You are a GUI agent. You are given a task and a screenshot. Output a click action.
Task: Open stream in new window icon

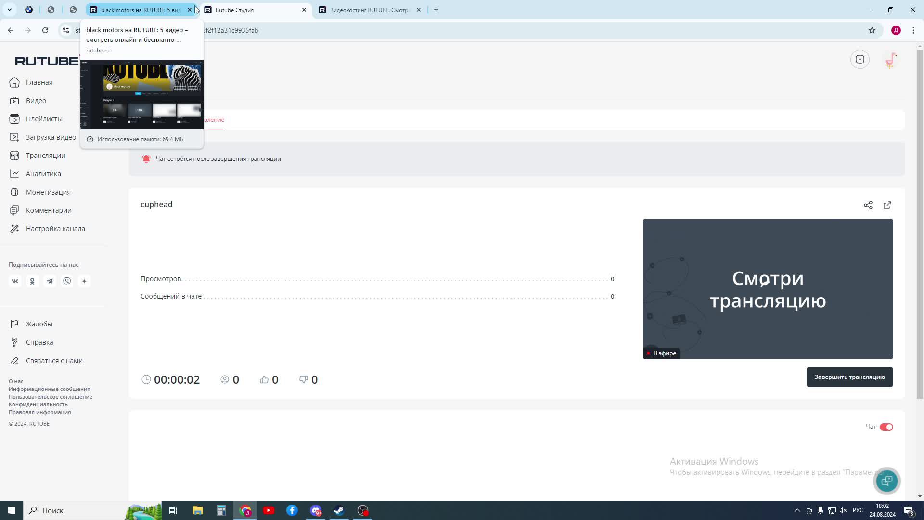point(887,205)
